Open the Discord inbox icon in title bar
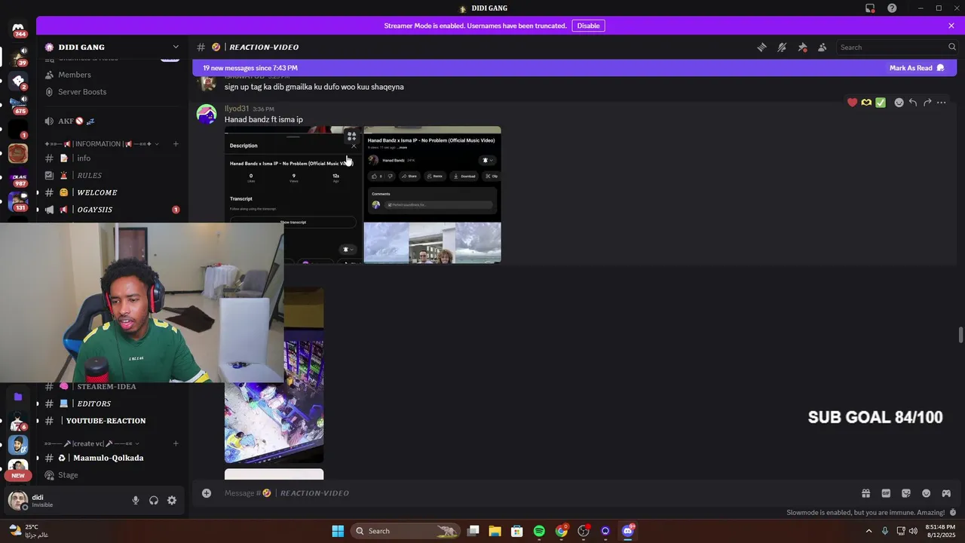The image size is (965, 543). (870, 8)
